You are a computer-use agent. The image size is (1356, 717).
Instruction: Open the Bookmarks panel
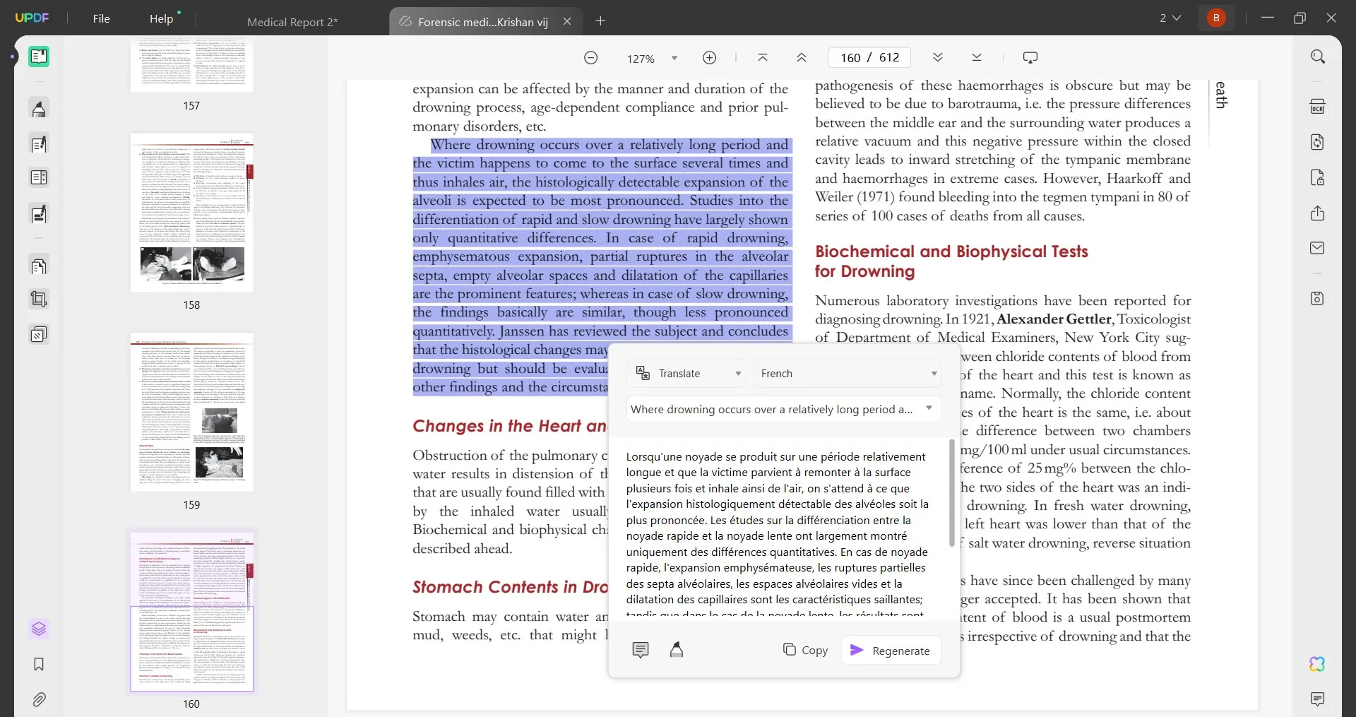click(39, 664)
